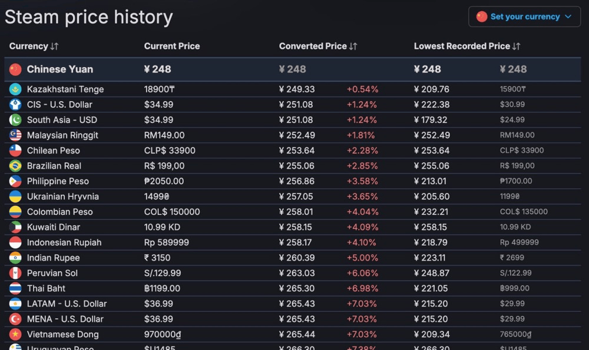This screenshot has height=350, width=589.
Task: Open the Set your currency dropdown
Action: [524, 16]
